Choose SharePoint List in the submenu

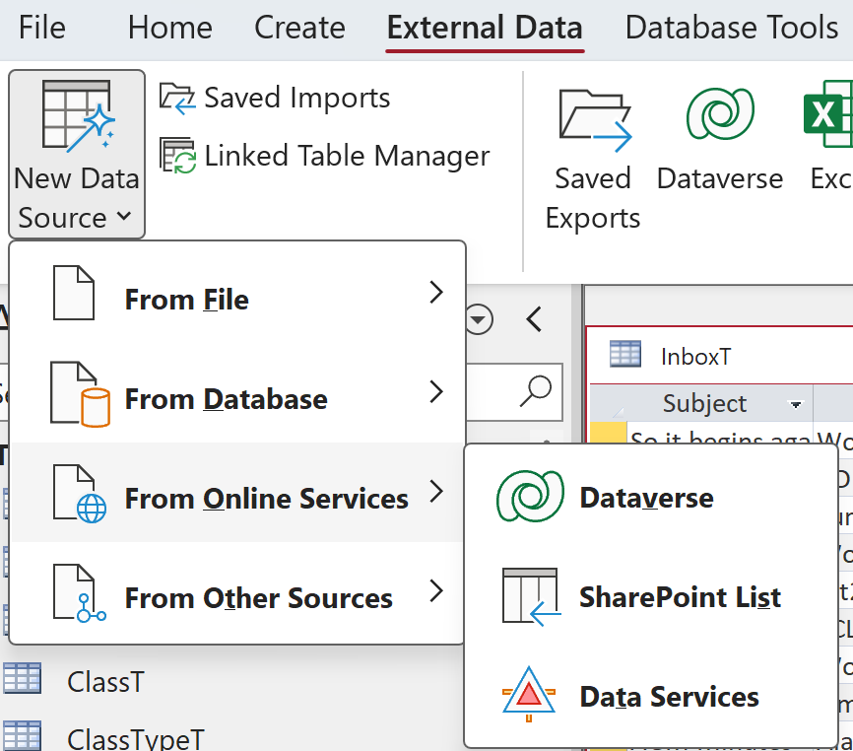(680, 597)
